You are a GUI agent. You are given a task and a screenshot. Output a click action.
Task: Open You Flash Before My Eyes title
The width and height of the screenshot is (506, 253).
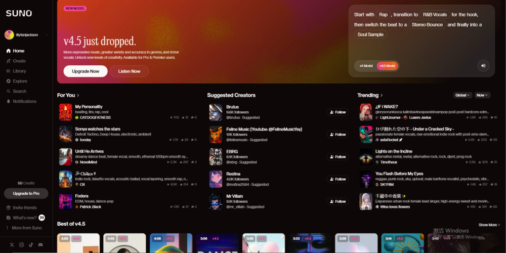pos(399,174)
